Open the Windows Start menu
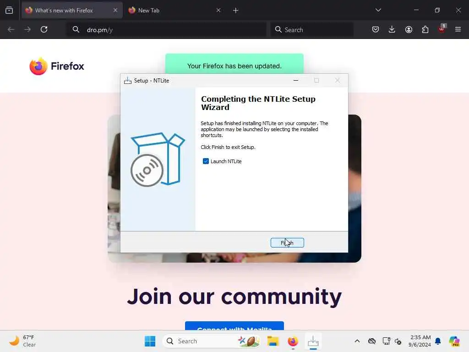 [150, 341]
